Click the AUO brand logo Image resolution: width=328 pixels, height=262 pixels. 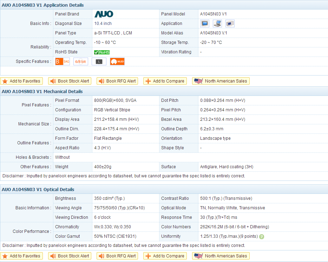pos(104,14)
